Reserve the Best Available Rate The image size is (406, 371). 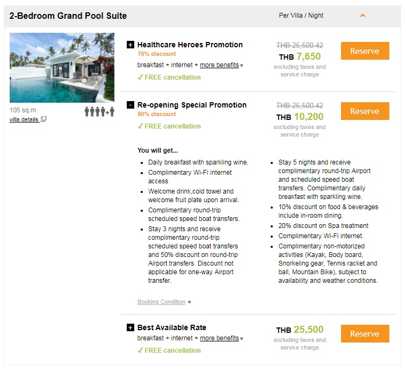pyautogui.click(x=365, y=334)
